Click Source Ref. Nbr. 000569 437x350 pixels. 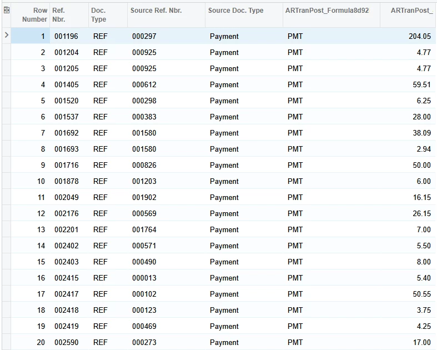tap(144, 214)
